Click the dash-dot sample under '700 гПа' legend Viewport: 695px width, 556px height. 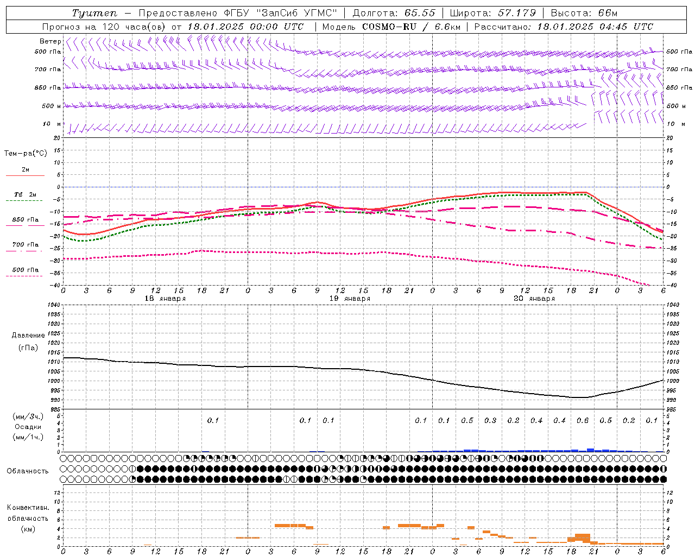[24, 251]
